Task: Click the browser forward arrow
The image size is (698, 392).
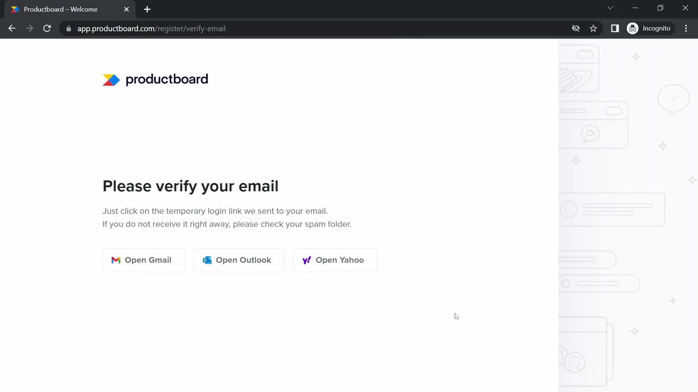Action: tap(29, 28)
